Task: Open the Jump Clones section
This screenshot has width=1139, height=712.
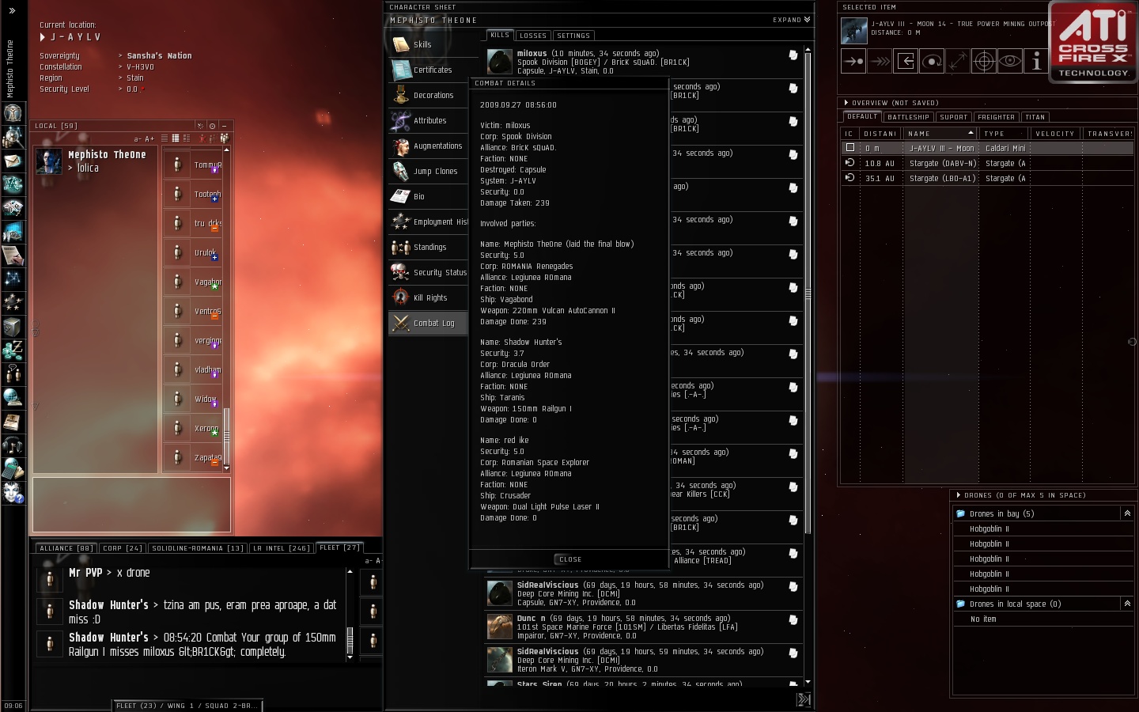Action: [x=428, y=171]
